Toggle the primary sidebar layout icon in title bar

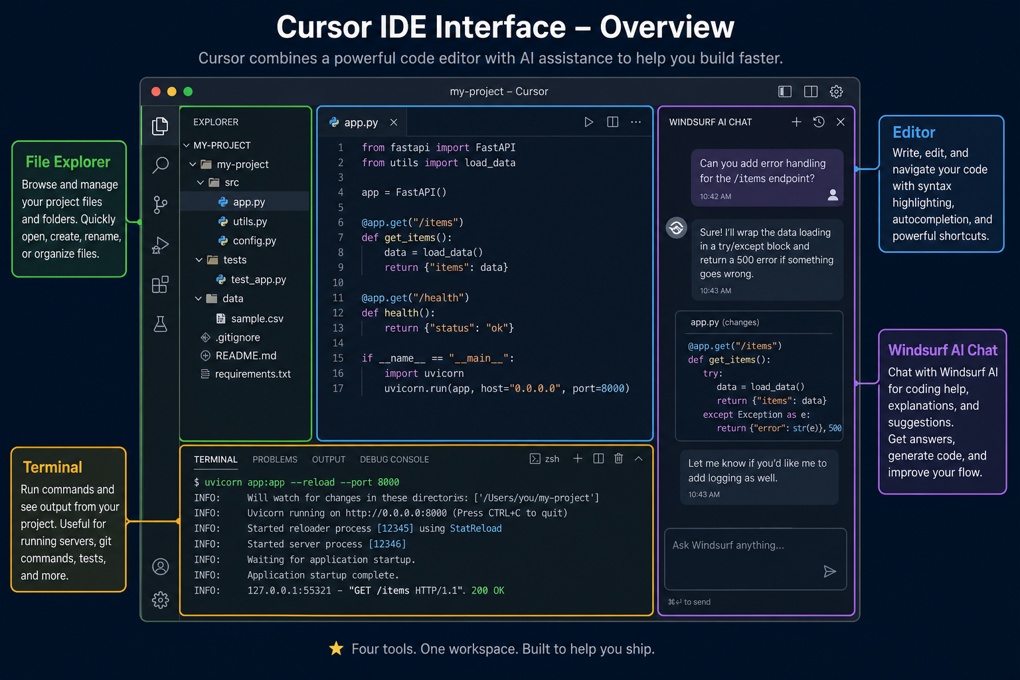coord(785,92)
